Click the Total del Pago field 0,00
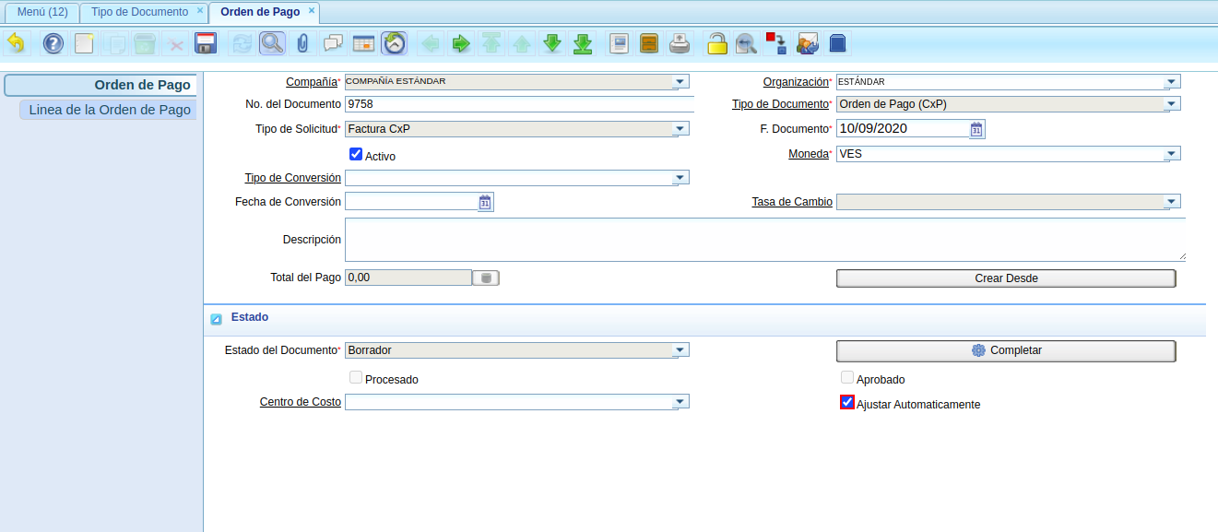This screenshot has width=1218, height=532. click(x=408, y=277)
